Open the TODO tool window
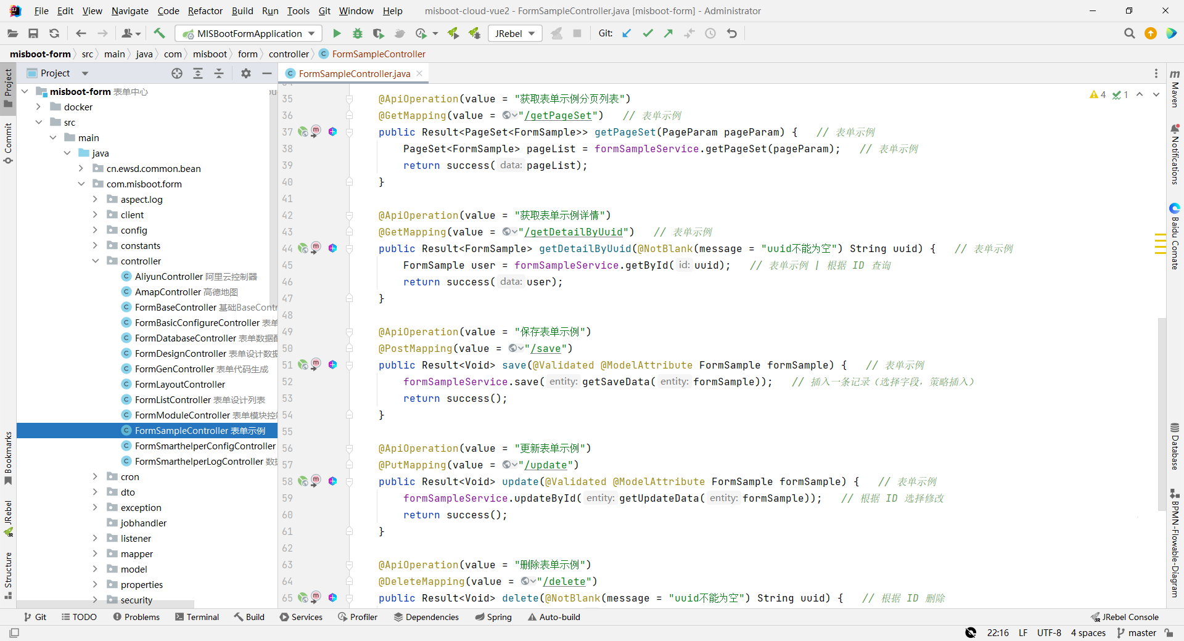Image resolution: width=1184 pixels, height=641 pixels. [x=79, y=617]
